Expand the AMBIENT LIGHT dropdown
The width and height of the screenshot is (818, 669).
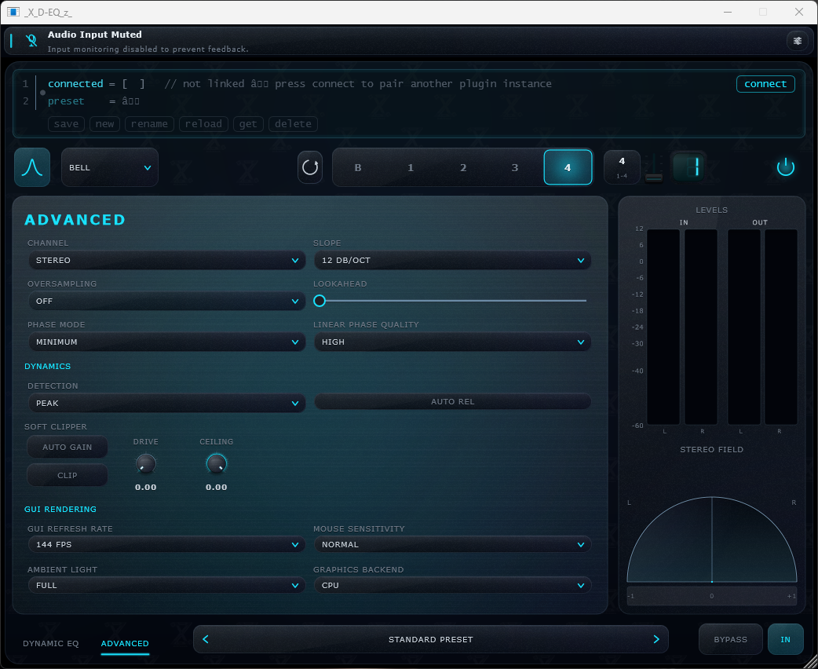(x=167, y=585)
